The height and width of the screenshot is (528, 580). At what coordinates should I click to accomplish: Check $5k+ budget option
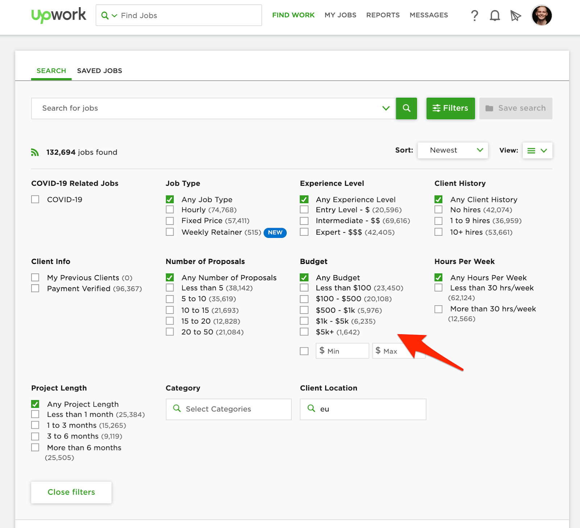(x=304, y=332)
